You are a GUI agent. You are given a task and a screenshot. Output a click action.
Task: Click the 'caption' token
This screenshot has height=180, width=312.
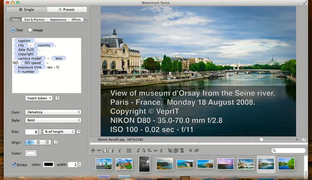click(24, 41)
